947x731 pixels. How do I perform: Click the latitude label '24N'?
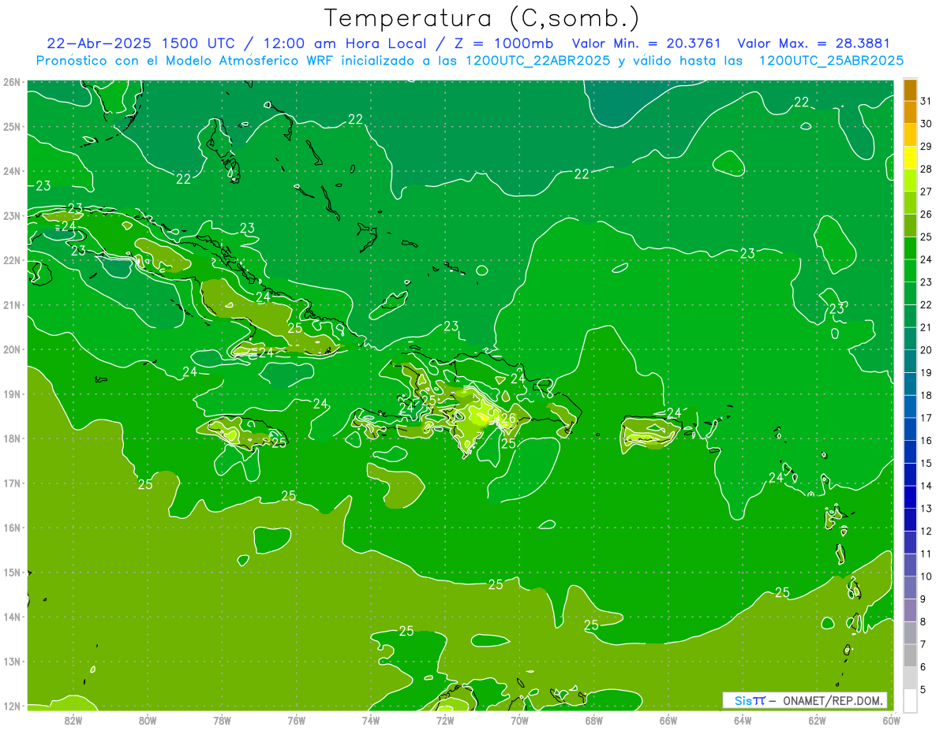(11, 171)
